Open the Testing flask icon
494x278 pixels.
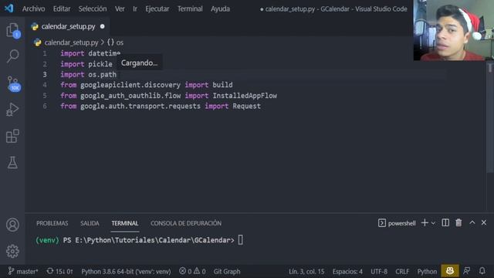point(12,162)
